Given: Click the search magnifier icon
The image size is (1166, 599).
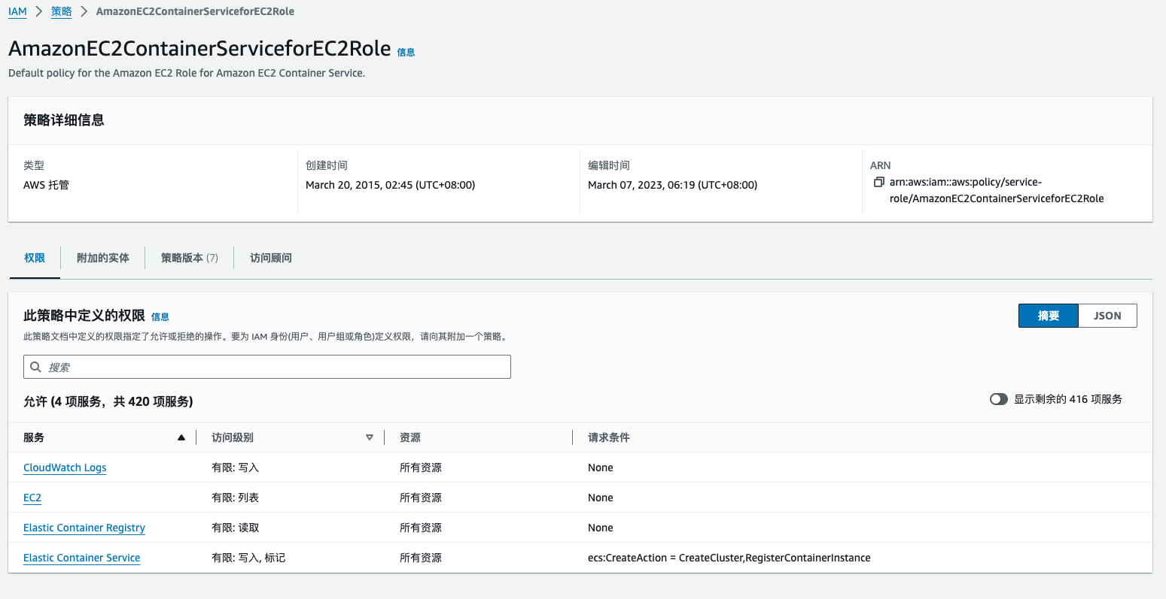Looking at the screenshot, I should click(x=35, y=367).
